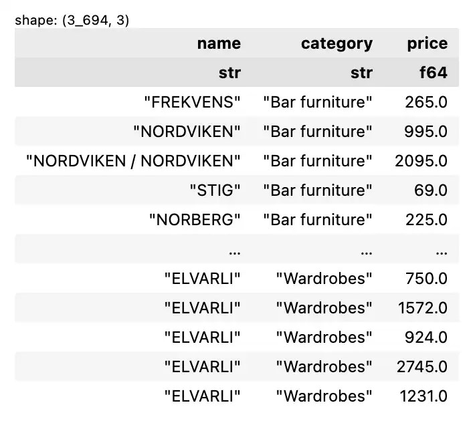The image size is (471, 433).
Task: Click the "str" dtype under name column
Action: pos(229,72)
